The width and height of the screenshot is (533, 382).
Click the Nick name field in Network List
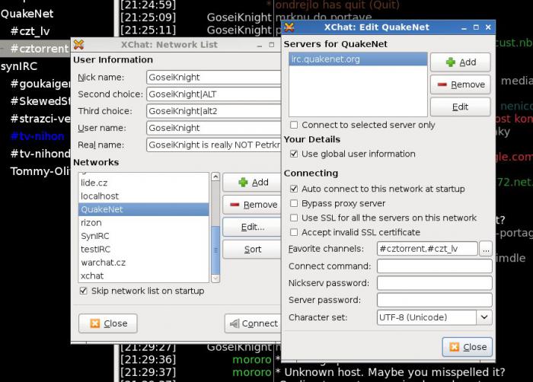coord(213,77)
